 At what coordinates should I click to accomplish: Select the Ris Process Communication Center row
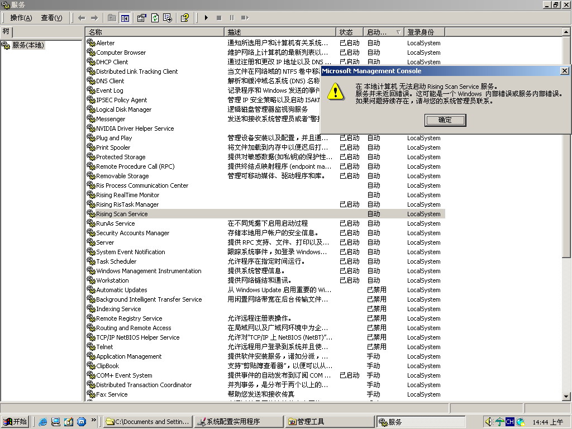pyautogui.click(x=265, y=185)
